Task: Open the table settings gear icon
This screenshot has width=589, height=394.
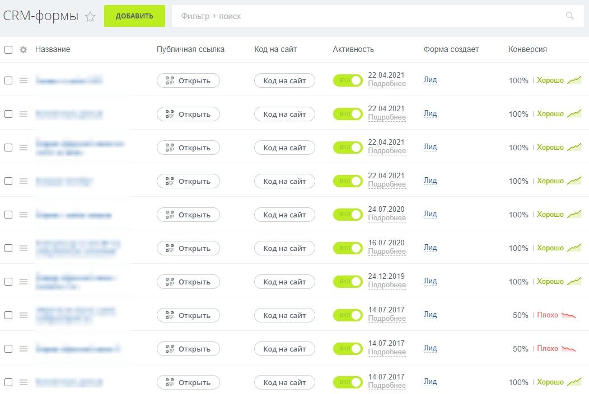Action: 23,50
